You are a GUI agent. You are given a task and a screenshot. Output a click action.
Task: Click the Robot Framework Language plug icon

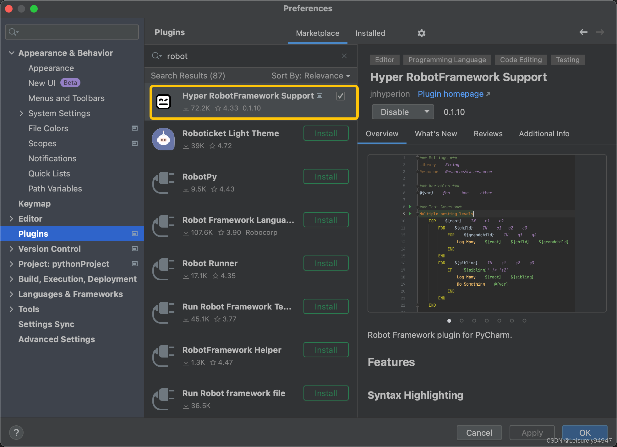[163, 226]
